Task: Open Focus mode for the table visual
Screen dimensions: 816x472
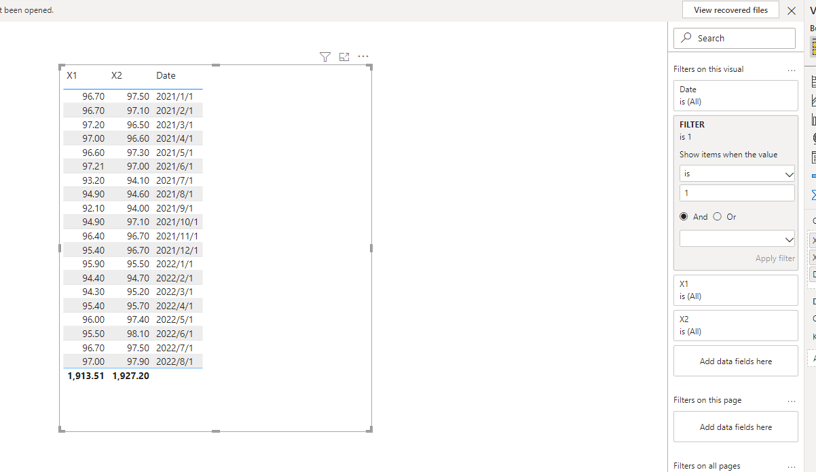Action: [344, 57]
